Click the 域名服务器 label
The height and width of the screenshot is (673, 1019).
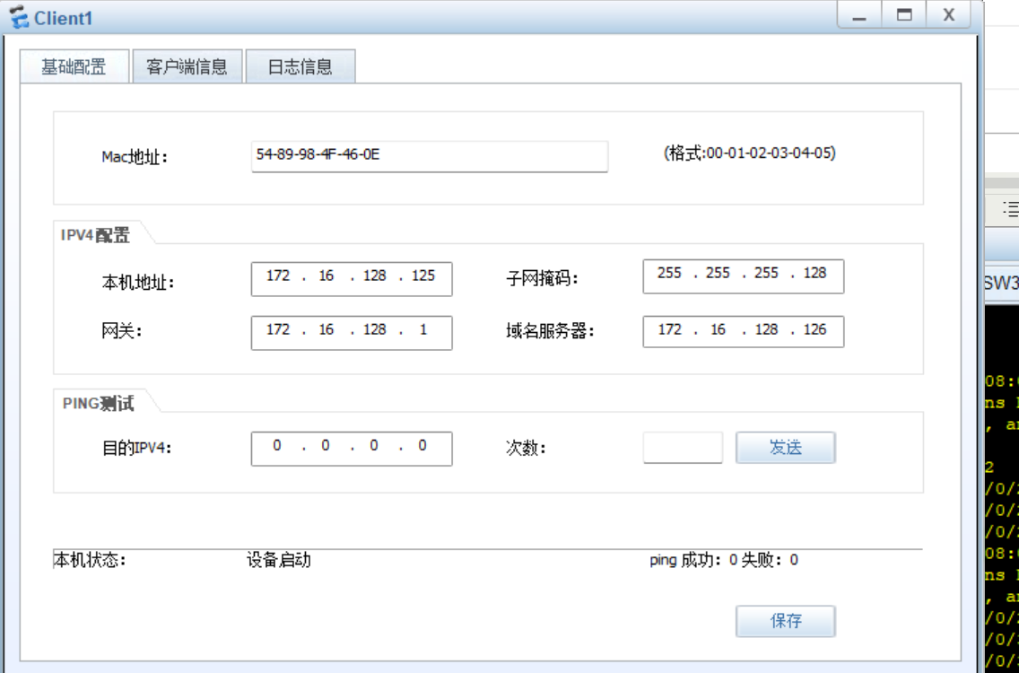[551, 331]
